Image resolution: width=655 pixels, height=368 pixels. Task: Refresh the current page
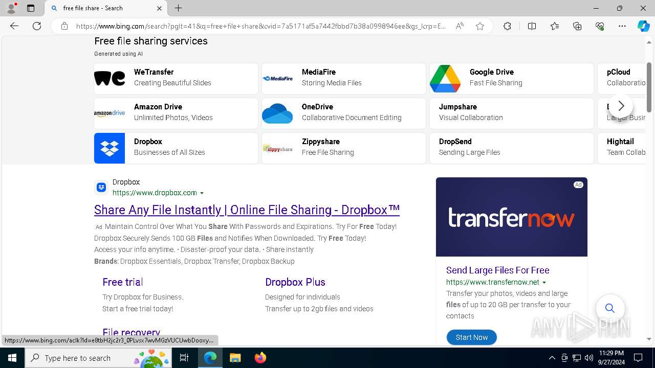point(37,26)
